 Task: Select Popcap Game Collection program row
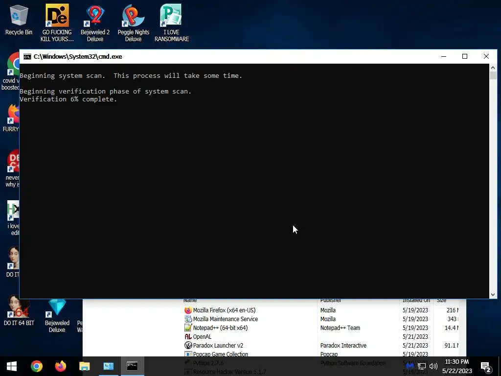click(321, 354)
